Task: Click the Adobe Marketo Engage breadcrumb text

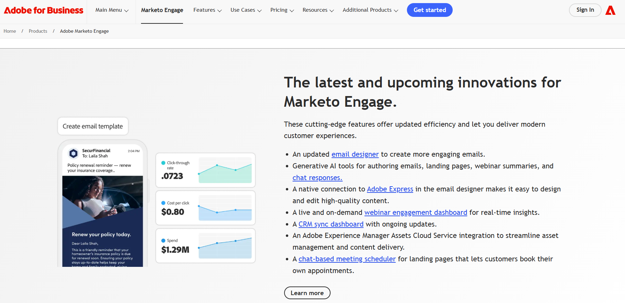Action: (x=84, y=31)
